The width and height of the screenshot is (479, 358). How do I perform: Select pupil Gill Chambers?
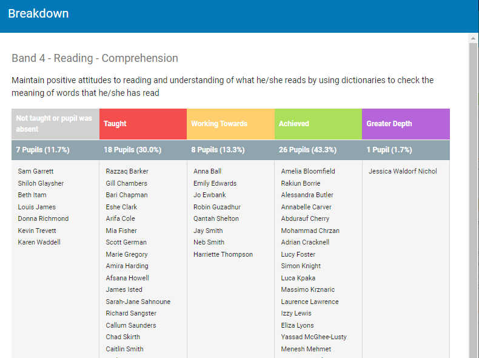click(x=127, y=183)
